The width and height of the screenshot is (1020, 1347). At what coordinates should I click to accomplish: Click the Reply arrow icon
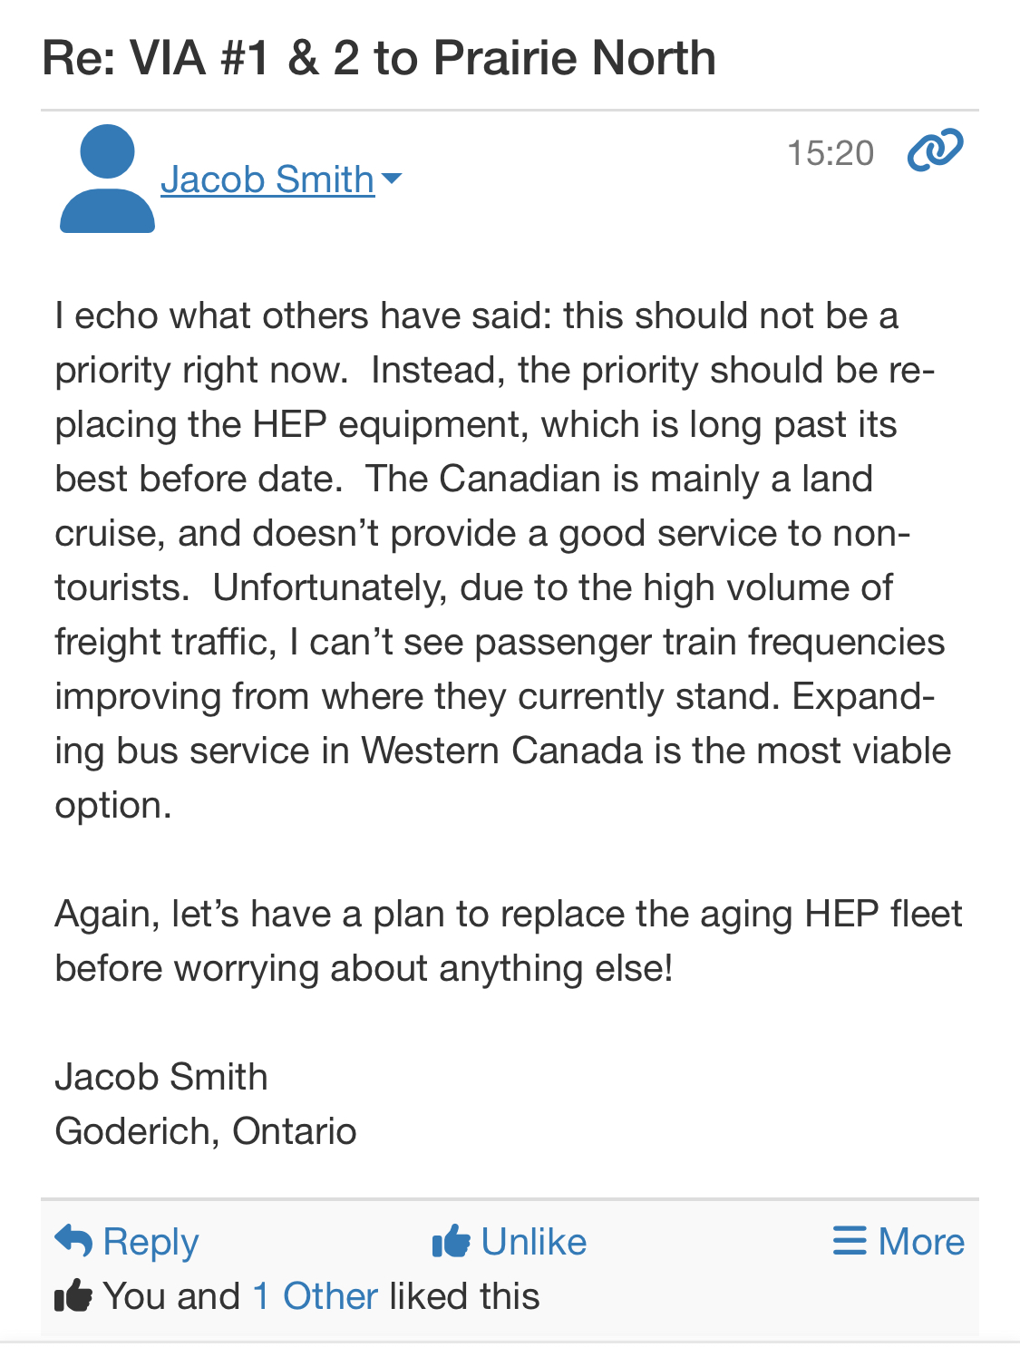click(x=73, y=1241)
